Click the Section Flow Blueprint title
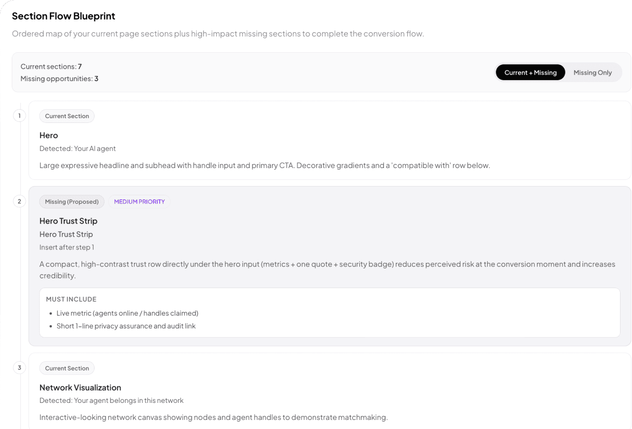This screenshot has width=632, height=429. pos(64,16)
